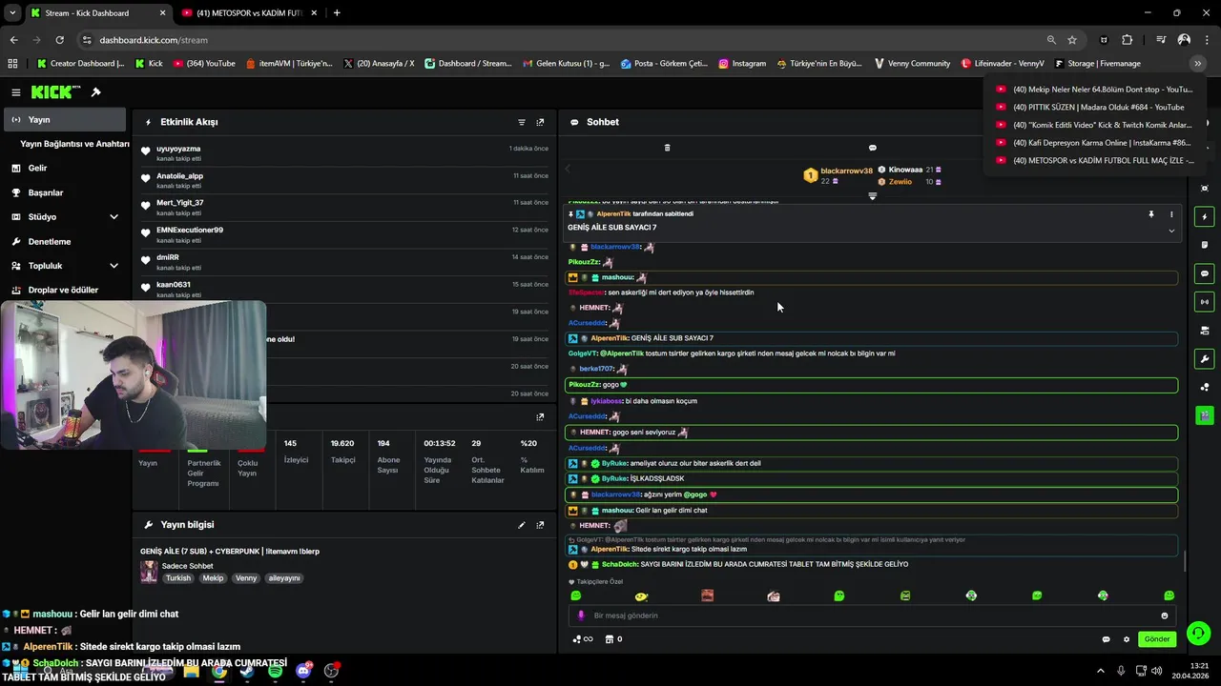Pop out the Yayın bilgisi panel
The width and height of the screenshot is (1221, 686).
point(540,525)
